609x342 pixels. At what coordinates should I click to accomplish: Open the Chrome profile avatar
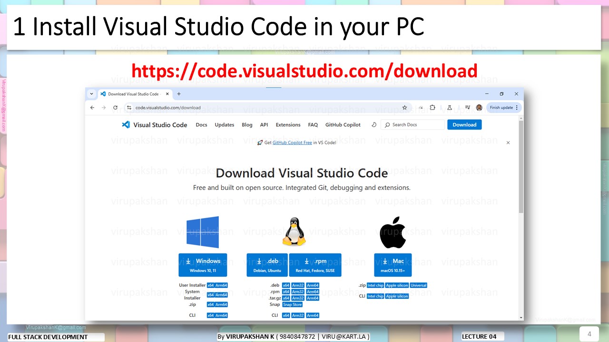[479, 108]
